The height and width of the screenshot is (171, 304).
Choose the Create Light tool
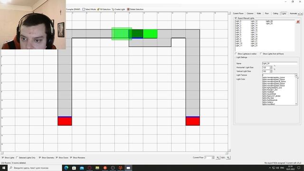pyautogui.click(x=118, y=9)
